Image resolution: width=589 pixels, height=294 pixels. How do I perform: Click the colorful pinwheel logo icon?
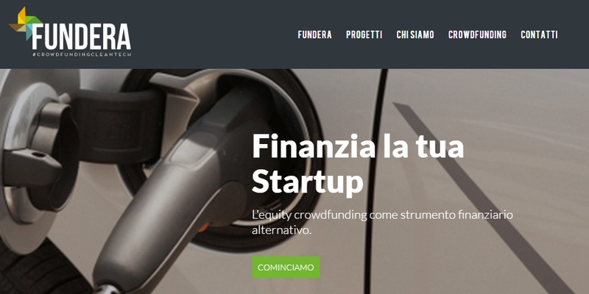(25, 23)
